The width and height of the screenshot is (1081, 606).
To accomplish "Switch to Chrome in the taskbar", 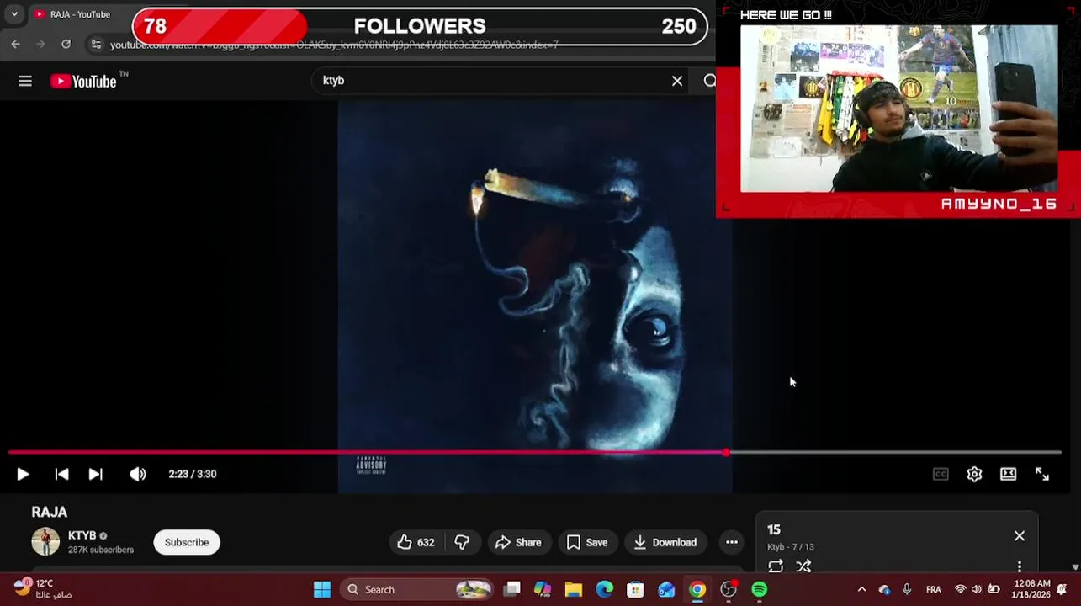I will (x=697, y=590).
